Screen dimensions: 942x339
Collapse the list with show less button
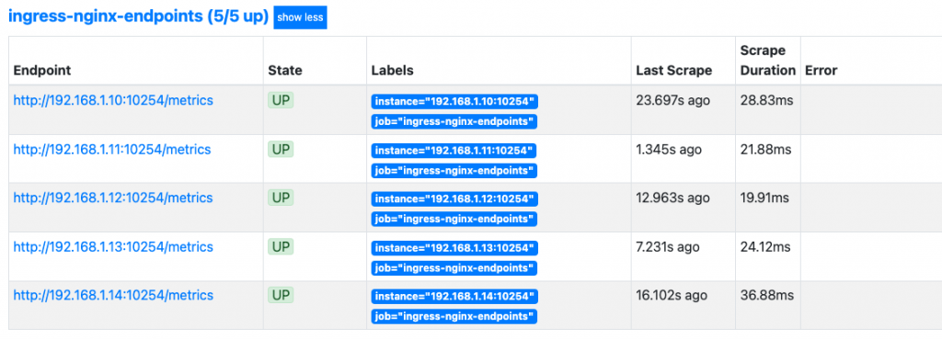click(301, 17)
